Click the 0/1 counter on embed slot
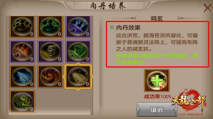 (164, 88)
